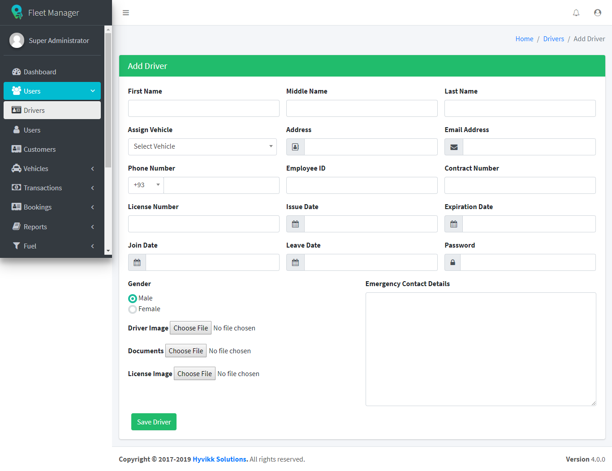
Task: Click the sidebar scrollbar down arrow
Action: (x=108, y=251)
